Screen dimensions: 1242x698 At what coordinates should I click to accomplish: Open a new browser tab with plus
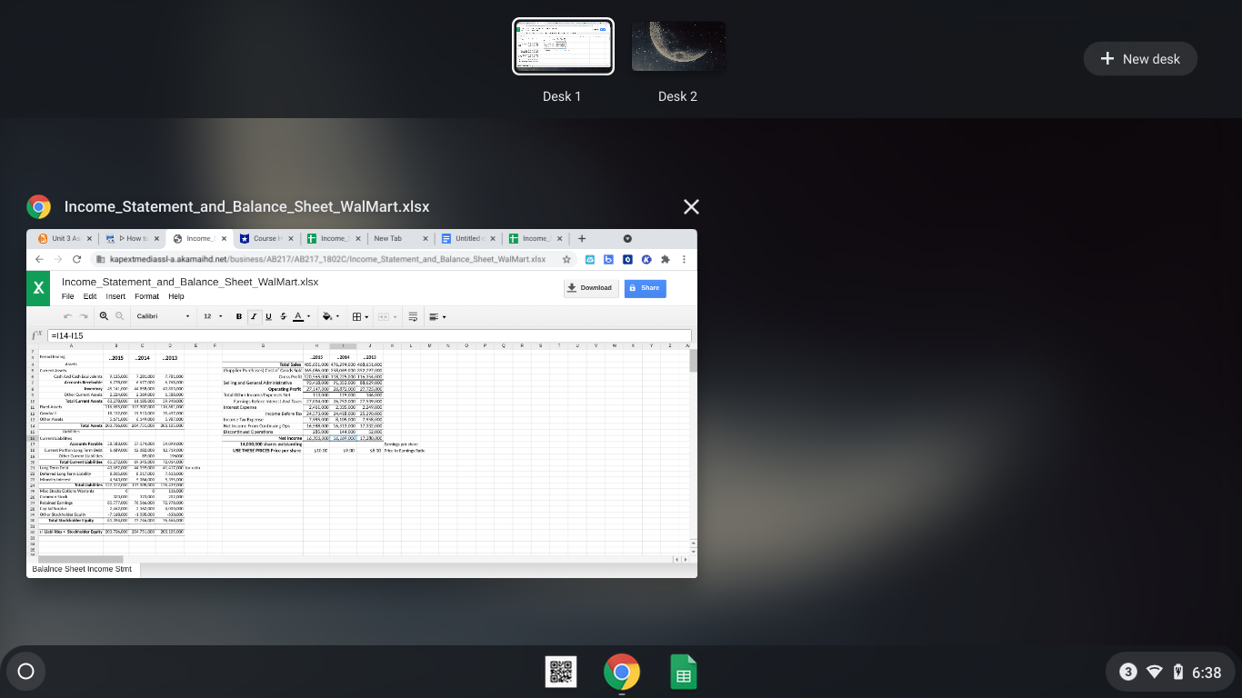pyautogui.click(x=582, y=239)
